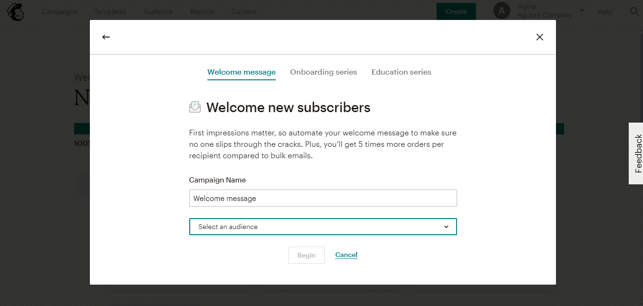The height and width of the screenshot is (306, 643).
Task: Open the Campaigns navigation item
Action: pos(59,11)
